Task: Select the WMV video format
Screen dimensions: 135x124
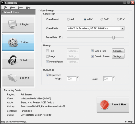Action: 85,19
